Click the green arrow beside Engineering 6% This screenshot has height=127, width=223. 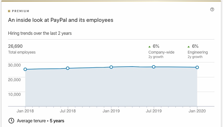coord(189,47)
